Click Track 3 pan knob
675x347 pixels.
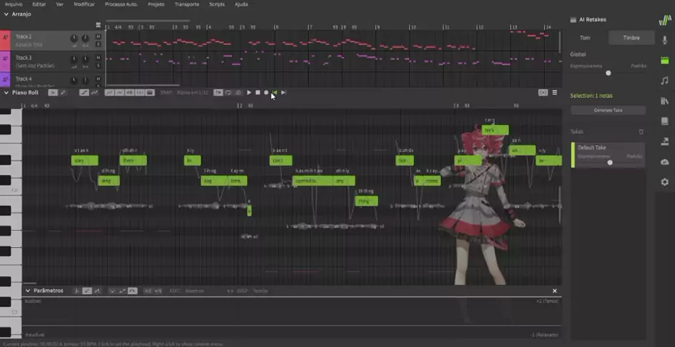(85, 59)
